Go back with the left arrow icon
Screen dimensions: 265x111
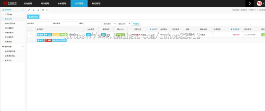point(34,10)
